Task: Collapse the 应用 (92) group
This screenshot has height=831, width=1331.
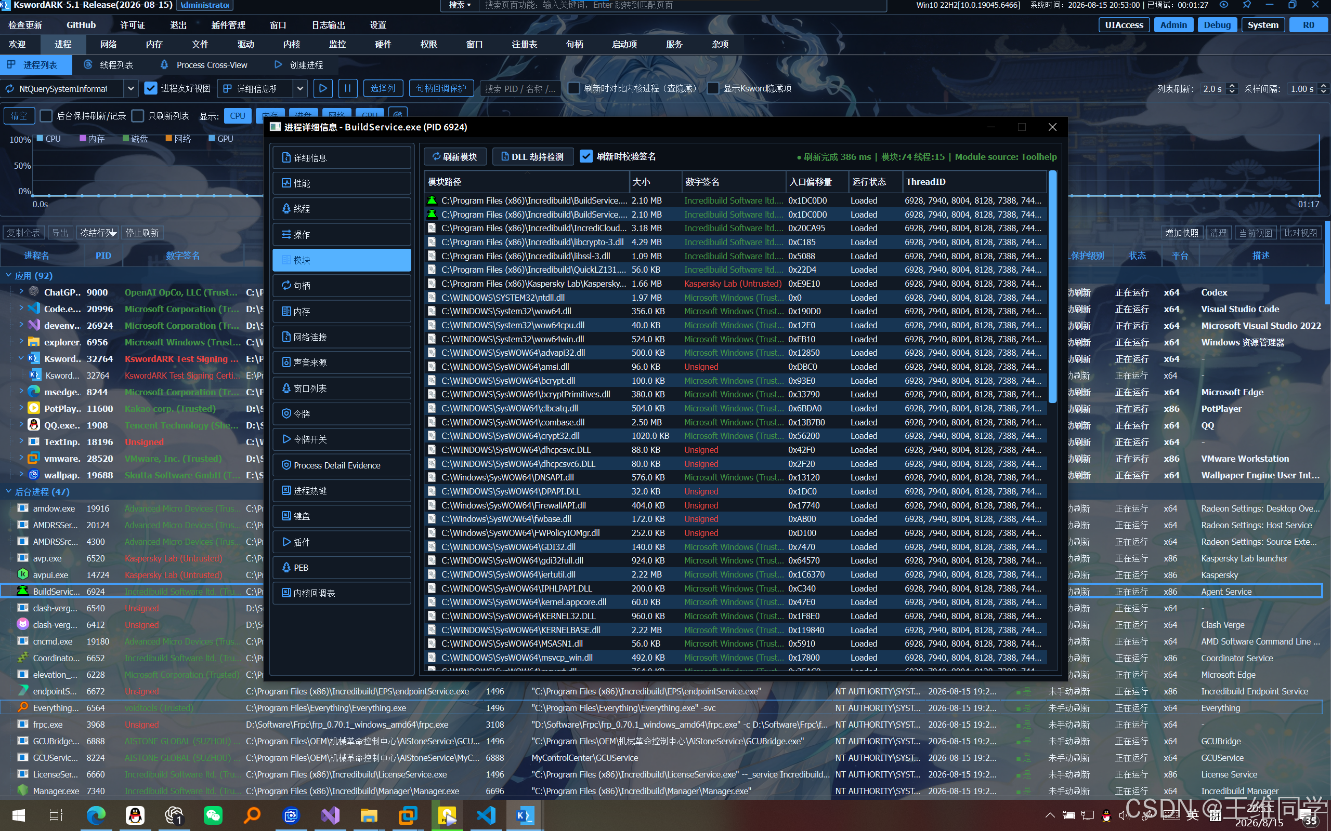Action: [x=9, y=275]
